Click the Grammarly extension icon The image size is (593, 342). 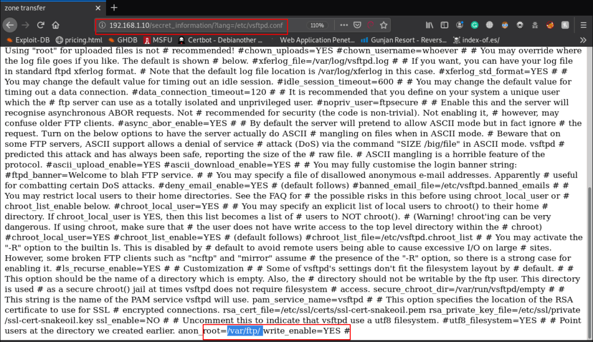coord(474,26)
